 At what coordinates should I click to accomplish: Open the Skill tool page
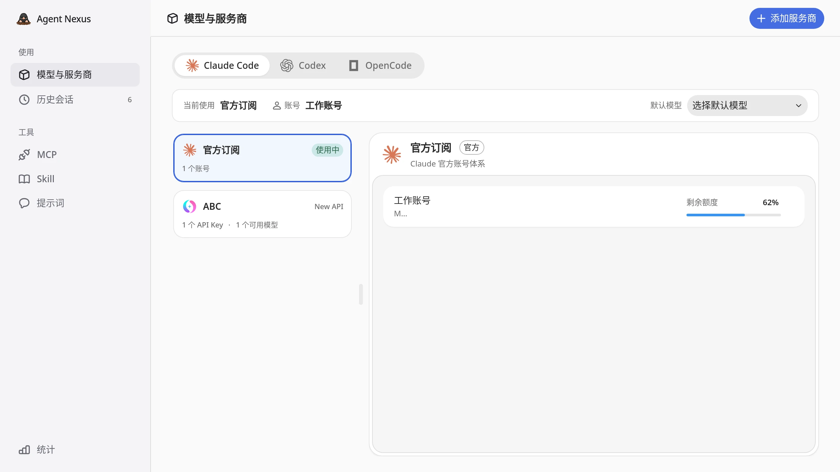[75, 179]
